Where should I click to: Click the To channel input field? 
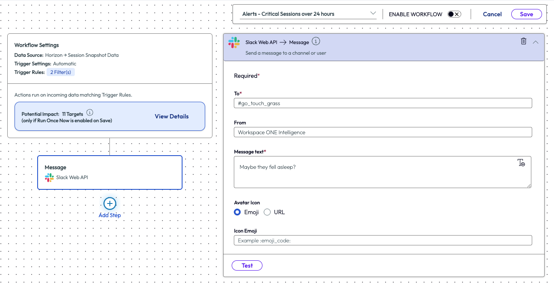pyautogui.click(x=383, y=103)
